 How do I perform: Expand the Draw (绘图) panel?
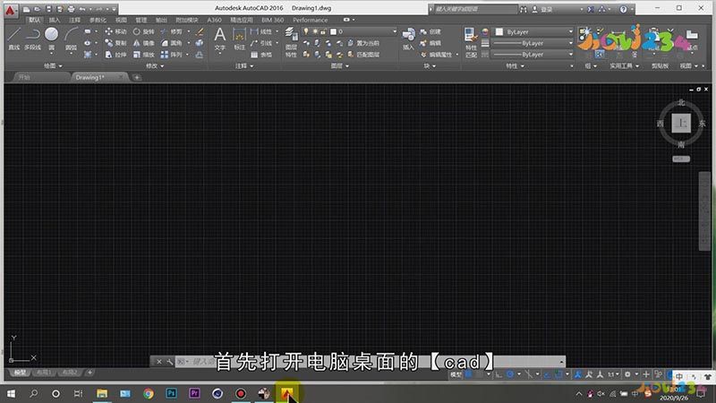pos(53,65)
